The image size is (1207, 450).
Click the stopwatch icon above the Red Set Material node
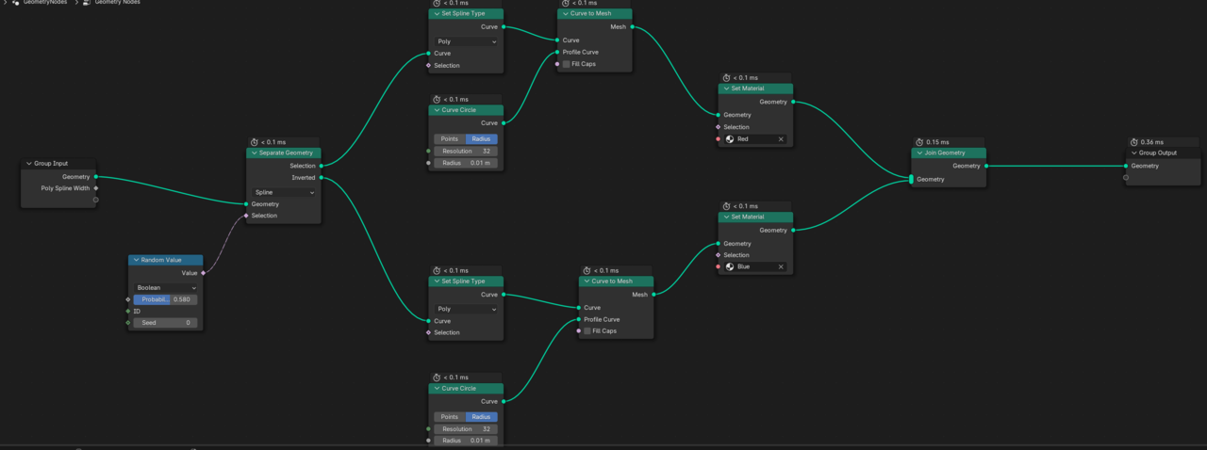726,77
